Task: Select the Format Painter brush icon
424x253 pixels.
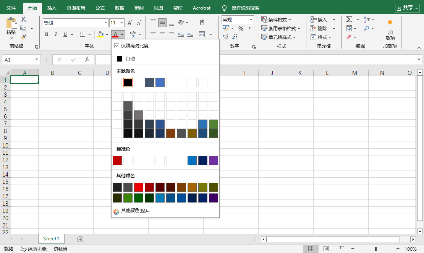Action: point(23,37)
